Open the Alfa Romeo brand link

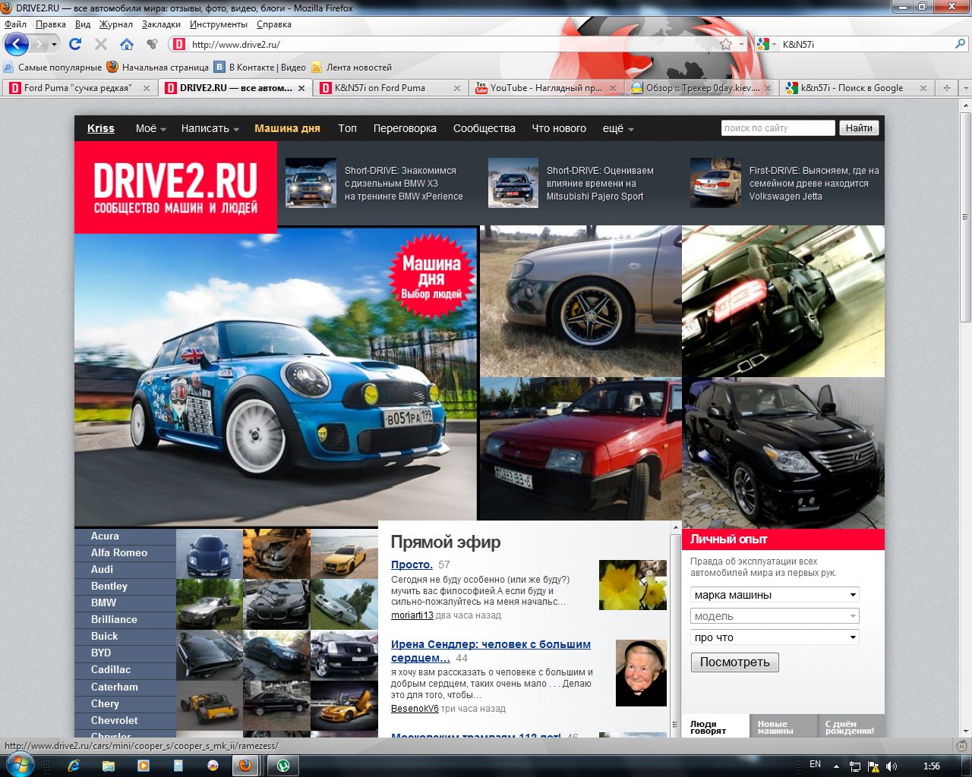(119, 553)
